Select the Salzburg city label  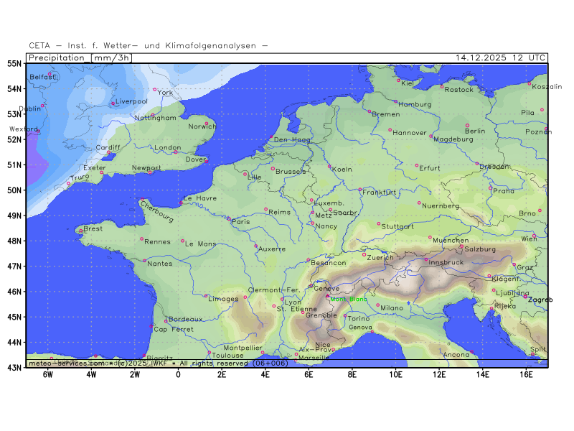coord(481,249)
